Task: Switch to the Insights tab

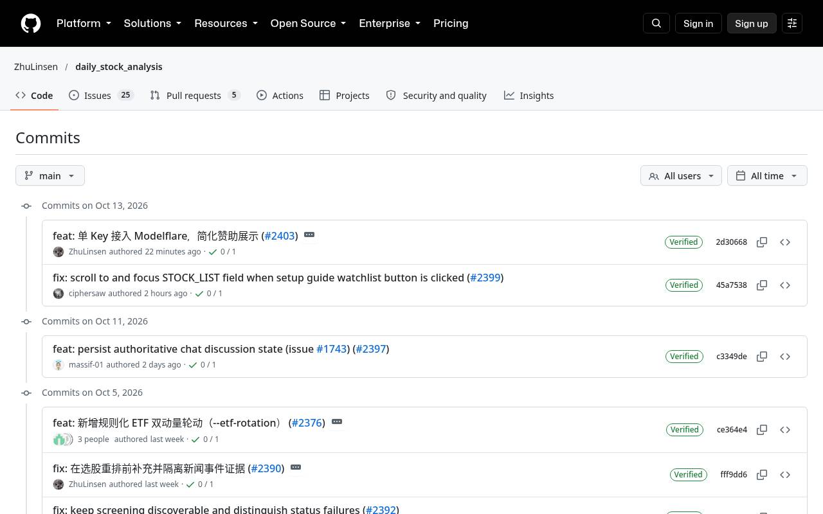Action: (x=529, y=95)
